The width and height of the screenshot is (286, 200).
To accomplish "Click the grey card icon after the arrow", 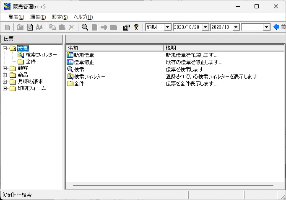I will (x=114, y=27).
